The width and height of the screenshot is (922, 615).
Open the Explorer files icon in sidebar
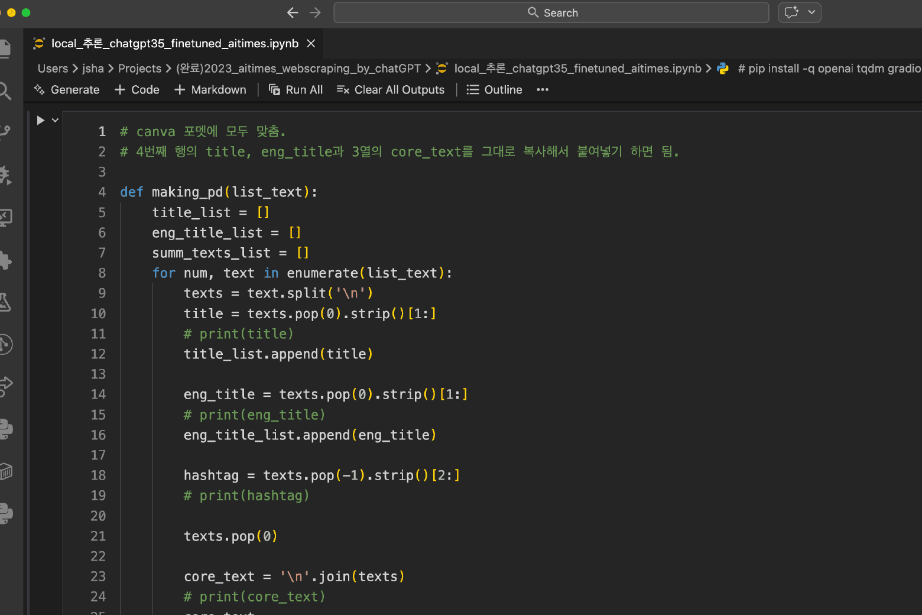pyautogui.click(x=5, y=48)
